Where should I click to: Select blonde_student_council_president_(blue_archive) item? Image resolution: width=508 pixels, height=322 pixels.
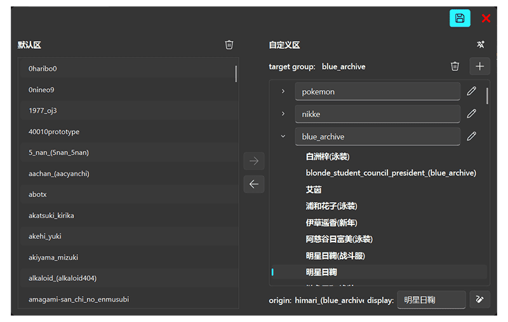click(391, 173)
